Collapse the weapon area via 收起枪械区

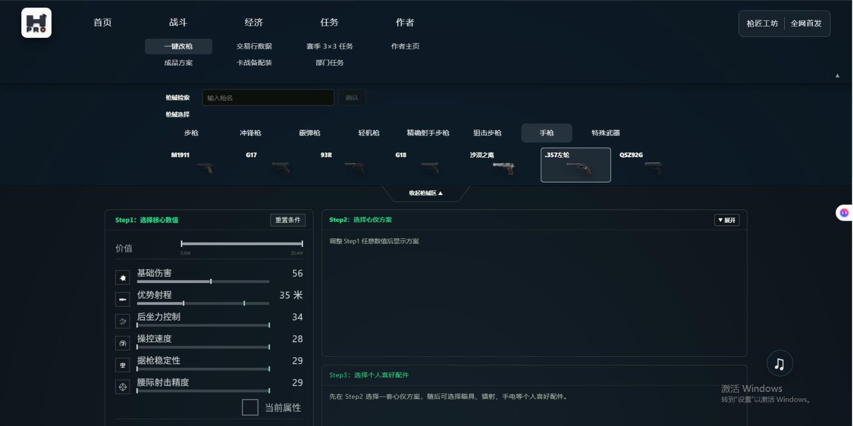426,193
